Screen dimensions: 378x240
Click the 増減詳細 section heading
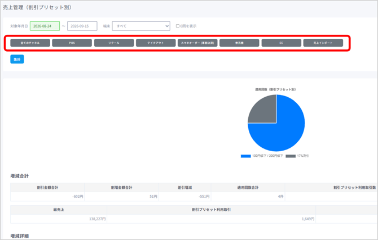pos(20,236)
